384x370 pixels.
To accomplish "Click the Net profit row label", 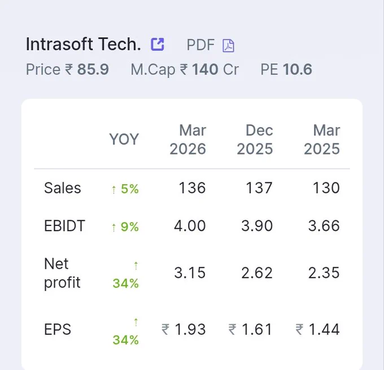I will pos(62,273).
